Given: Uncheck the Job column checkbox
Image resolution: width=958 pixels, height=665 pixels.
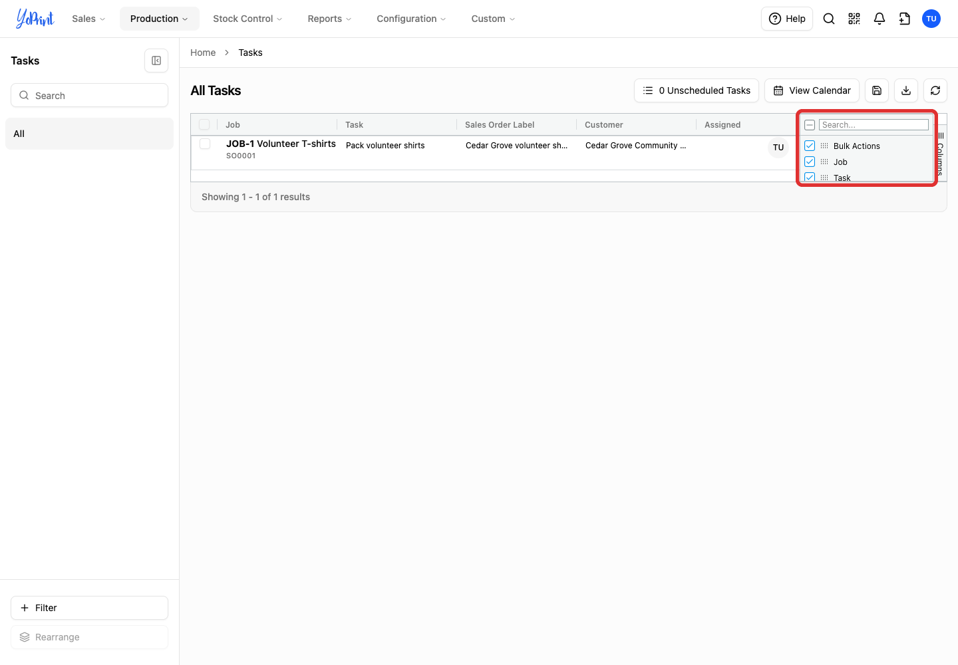Looking at the screenshot, I should click(x=810, y=162).
